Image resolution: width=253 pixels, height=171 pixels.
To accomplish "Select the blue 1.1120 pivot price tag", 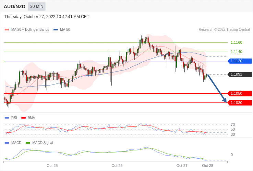I will tap(240, 61).
